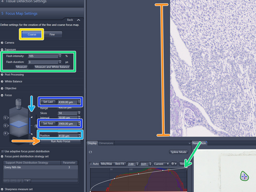Collapse the Focus section

[2, 95]
